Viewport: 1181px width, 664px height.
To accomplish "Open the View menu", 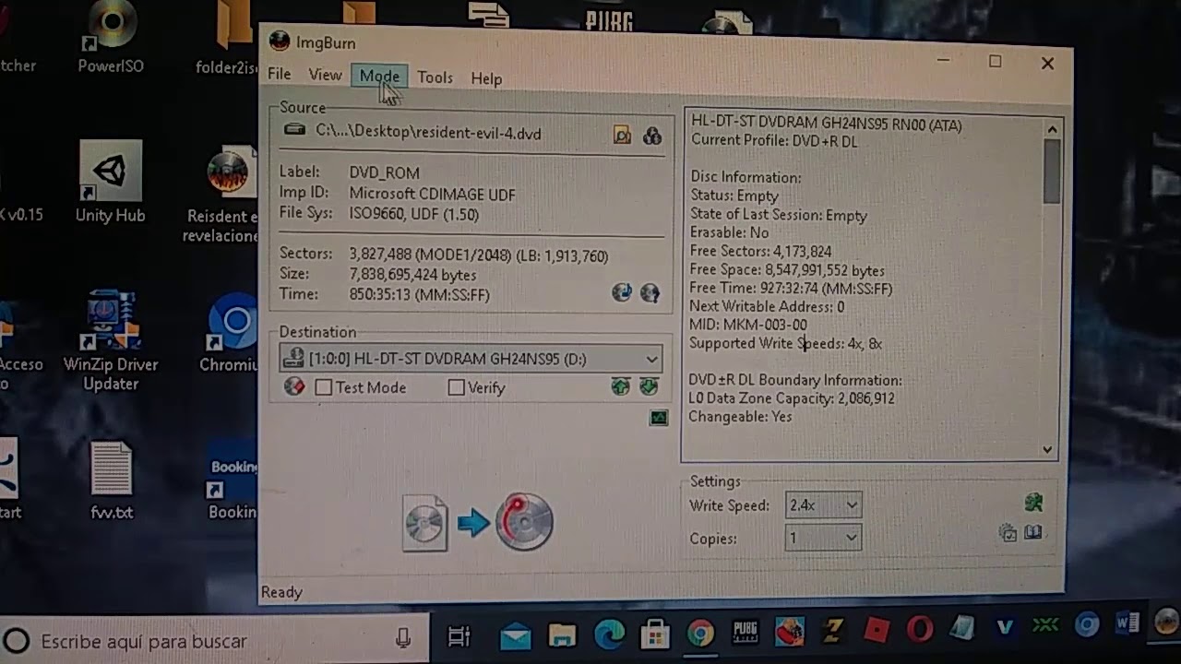I will coord(325,75).
